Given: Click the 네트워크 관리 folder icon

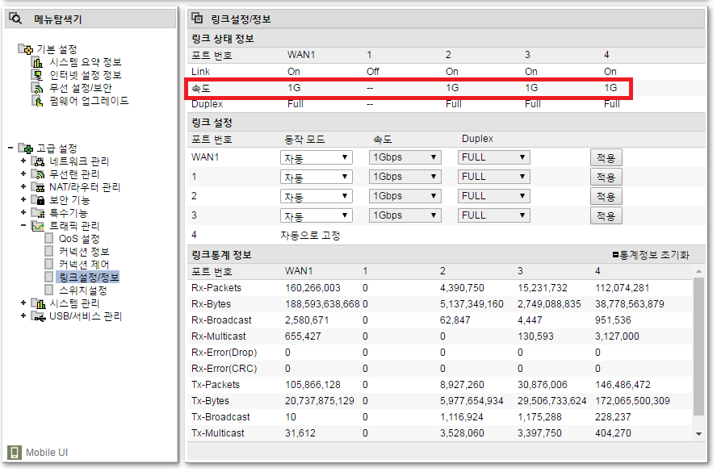Looking at the screenshot, I should pos(38,161).
